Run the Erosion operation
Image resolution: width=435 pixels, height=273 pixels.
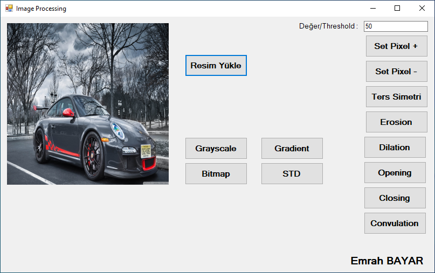(x=396, y=122)
